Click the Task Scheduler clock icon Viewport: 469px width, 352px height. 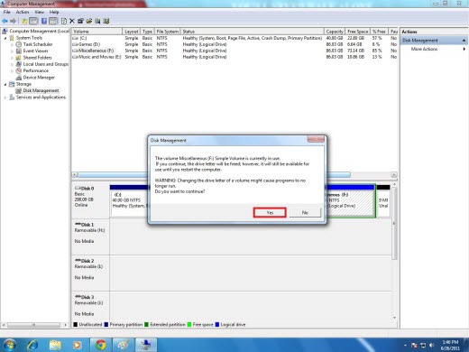[19, 44]
